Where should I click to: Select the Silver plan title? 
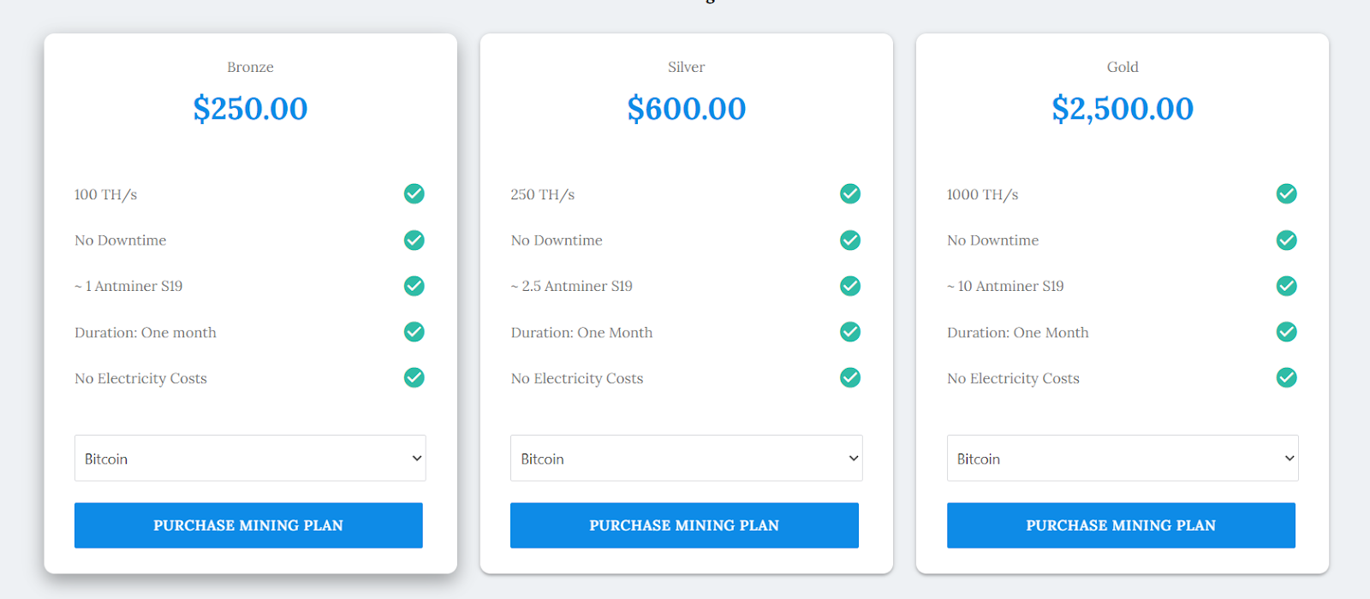pos(687,67)
